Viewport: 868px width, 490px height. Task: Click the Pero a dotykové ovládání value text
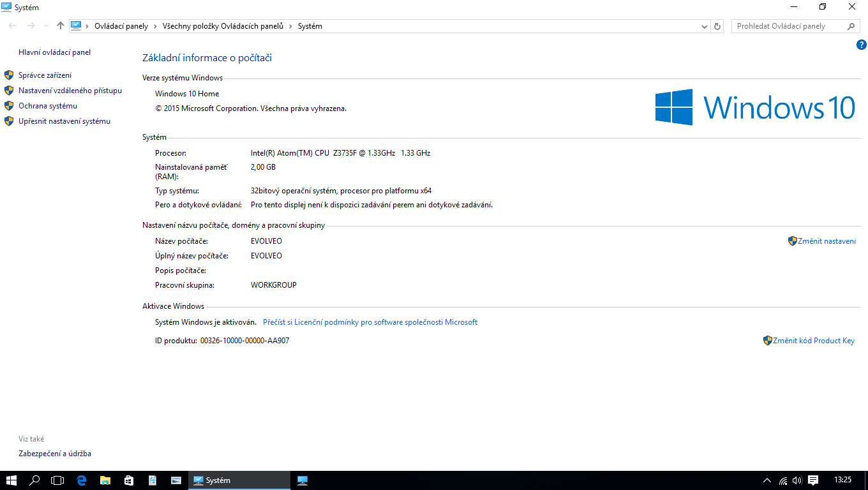click(x=371, y=205)
